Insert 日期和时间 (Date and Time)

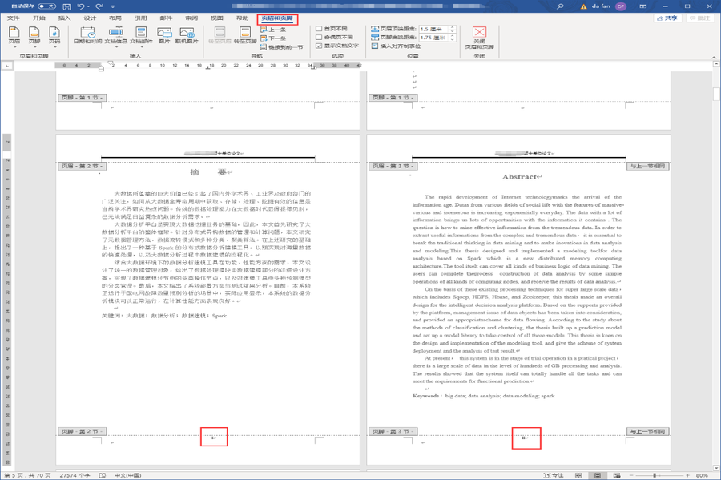pyautogui.click(x=87, y=36)
